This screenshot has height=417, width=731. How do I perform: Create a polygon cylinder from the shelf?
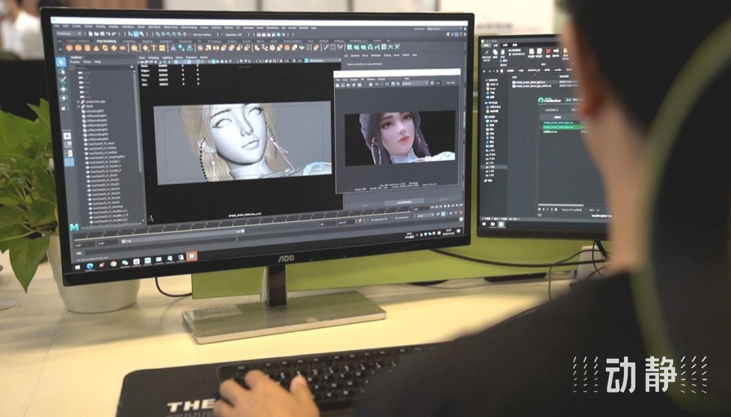[87, 48]
